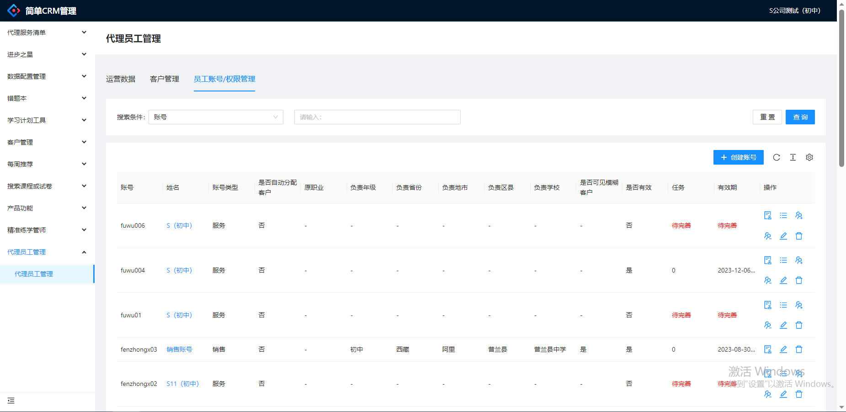Open the table density (row height) icon
The width and height of the screenshot is (846, 412).
pos(793,157)
